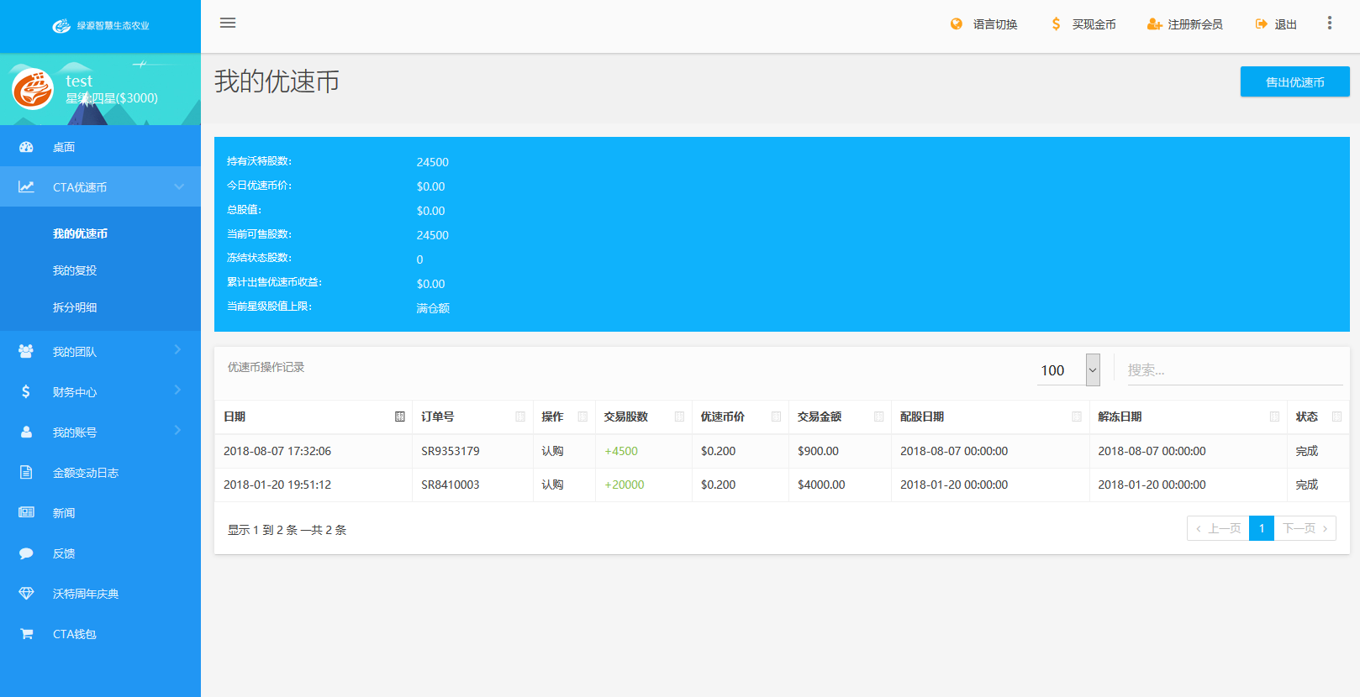
Task: Open the 100 rows-per-page dropdown
Action: (1069, 370)
